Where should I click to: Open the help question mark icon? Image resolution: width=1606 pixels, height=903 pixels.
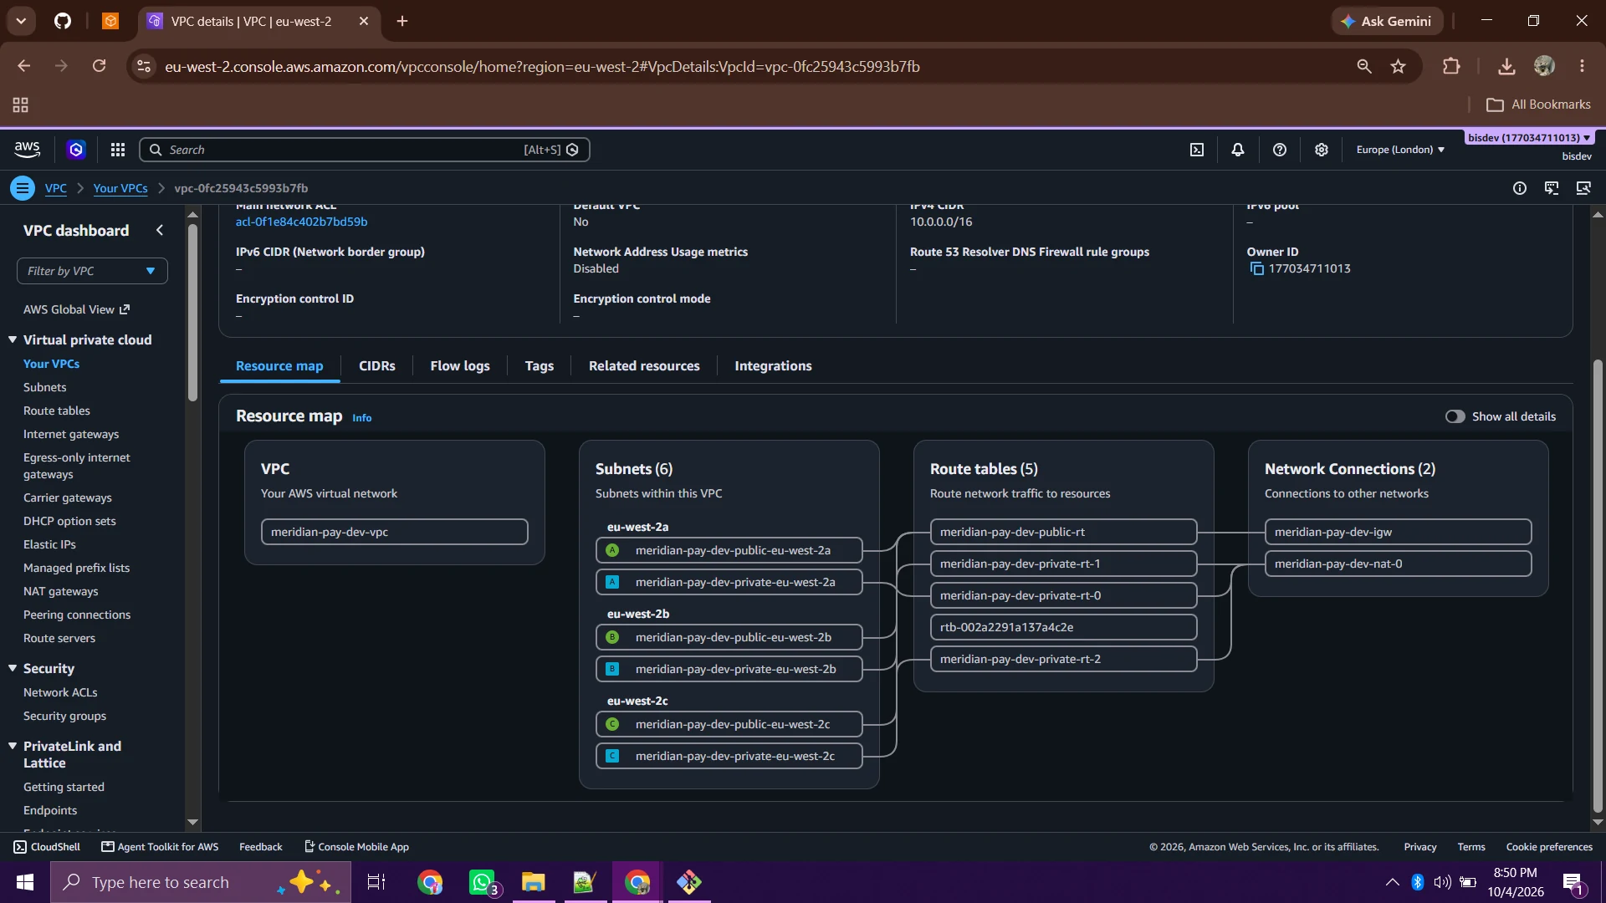coord(1280,150)
